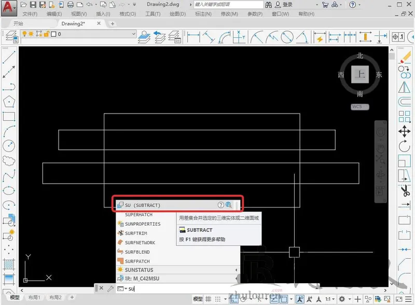Activate the Rotate tool

(404, 146)
